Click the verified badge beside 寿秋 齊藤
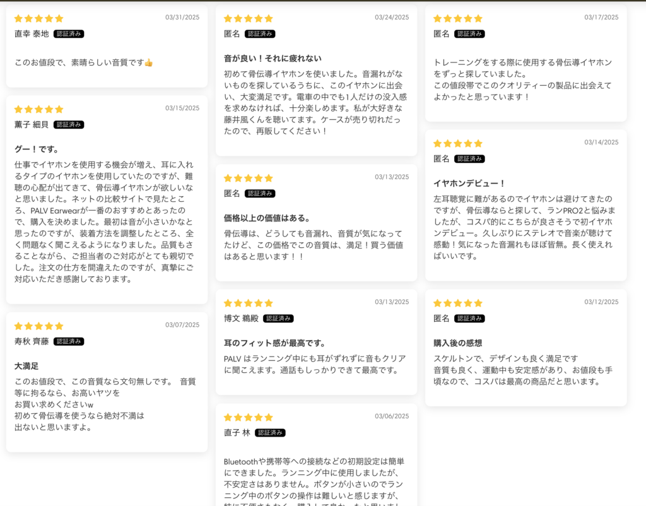Image resolution: width=646 pixels, height=506 pixels. coord(69,341)
